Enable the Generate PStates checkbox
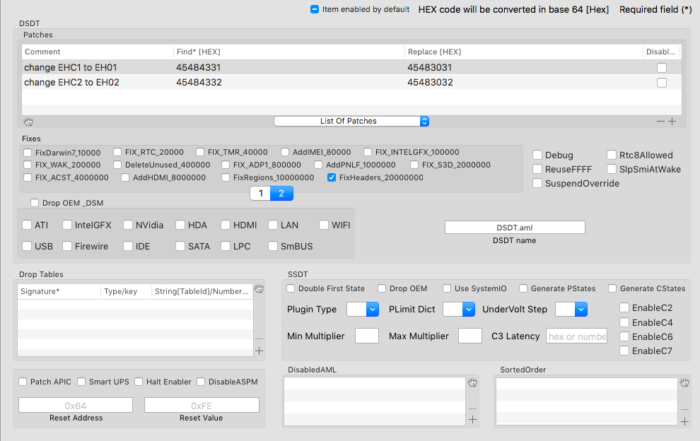The width and height of the screenshot is (700, 441). pos(523,288)
